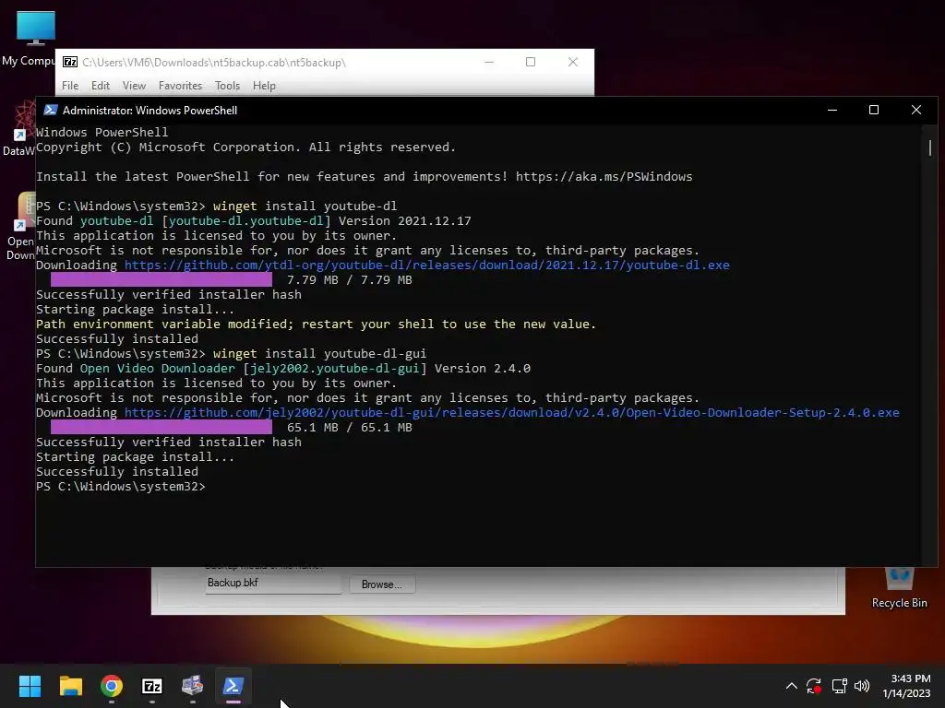945x708 pixels.
Task: Open the Windows Start menu
Action: click(30, 686)
